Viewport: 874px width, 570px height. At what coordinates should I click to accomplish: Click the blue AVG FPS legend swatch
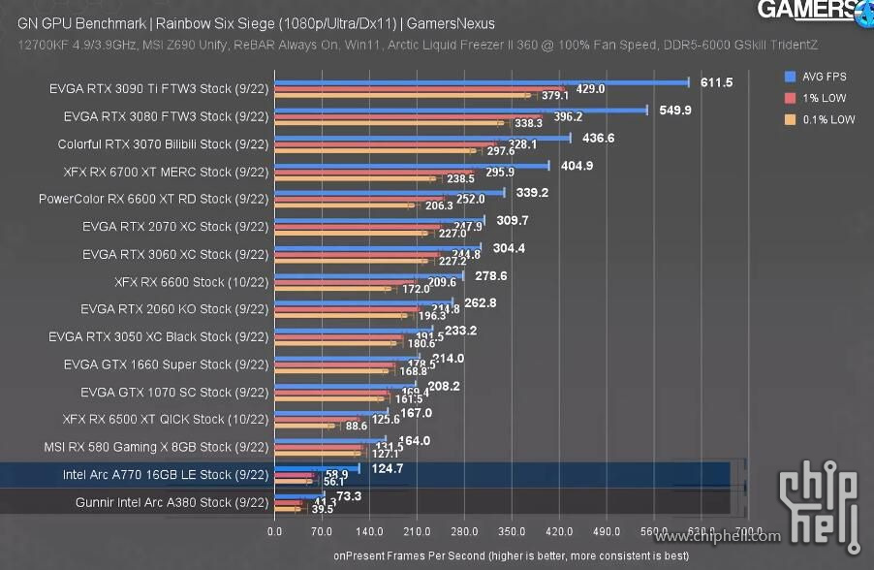pyautogui.click(x=790, y=77)
